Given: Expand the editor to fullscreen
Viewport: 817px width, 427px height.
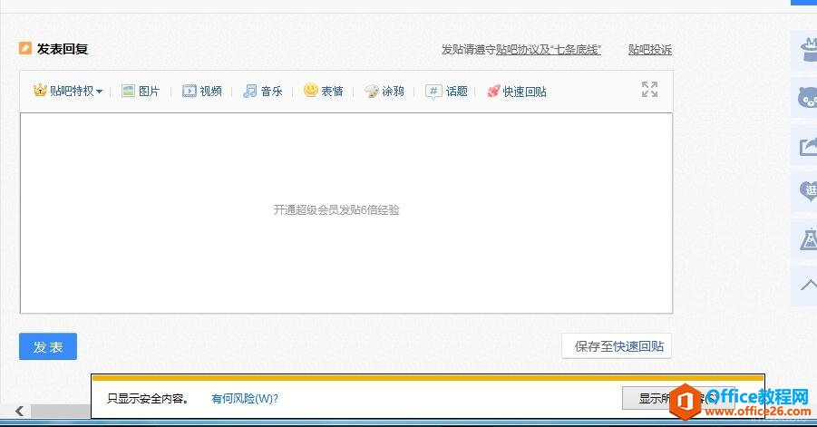Looking at the screenshot, I should (x=649, y=90).
